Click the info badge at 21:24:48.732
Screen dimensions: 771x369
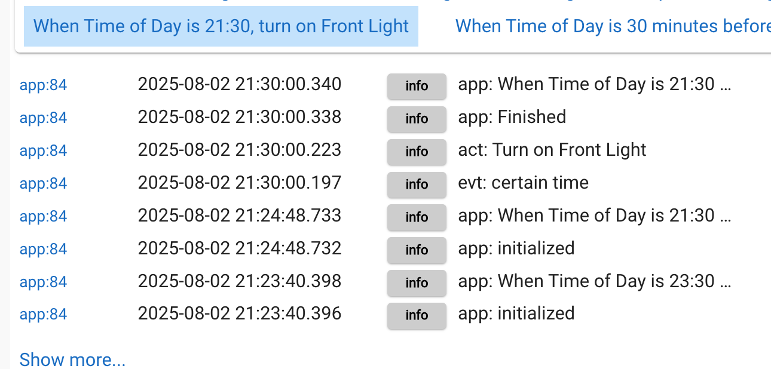[x=417, y=250]
